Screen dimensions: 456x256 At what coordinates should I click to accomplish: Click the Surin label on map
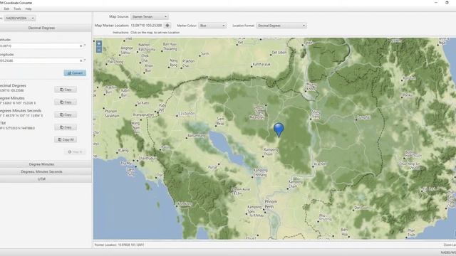[x=204, y=54]
